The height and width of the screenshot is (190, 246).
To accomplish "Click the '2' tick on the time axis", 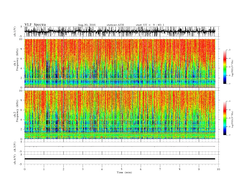I will click(63, 169).
